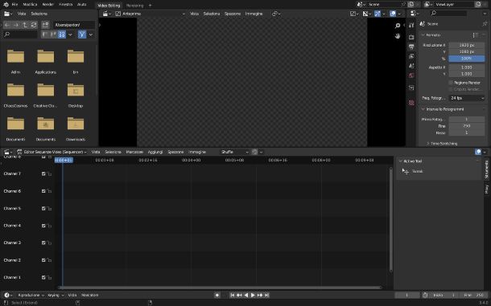491x306 pixels.
Task: Jump to the last frame
Action: pos(266,295)
